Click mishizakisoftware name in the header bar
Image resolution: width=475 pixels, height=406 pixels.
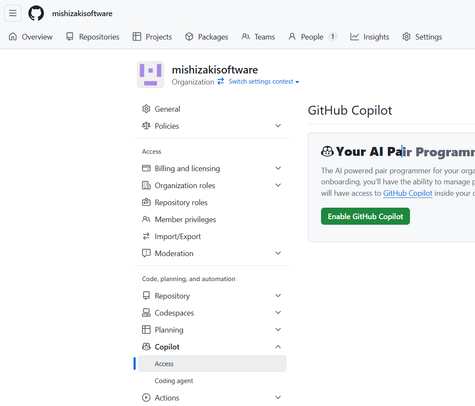pos(82,14)
